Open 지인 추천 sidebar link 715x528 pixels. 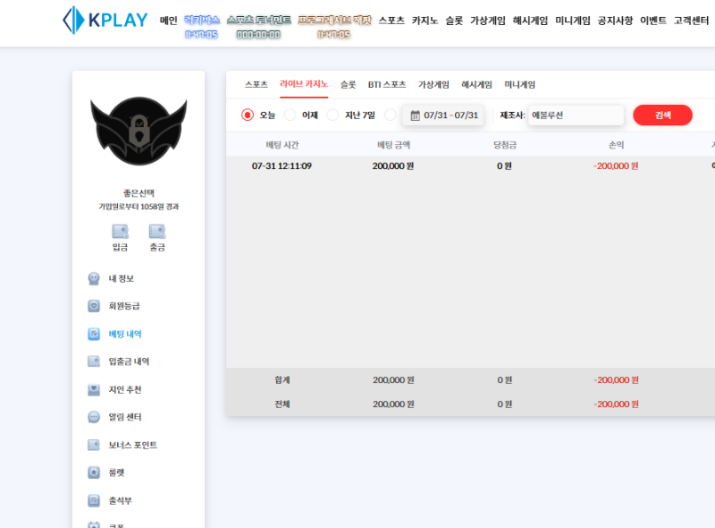[125, 389]
